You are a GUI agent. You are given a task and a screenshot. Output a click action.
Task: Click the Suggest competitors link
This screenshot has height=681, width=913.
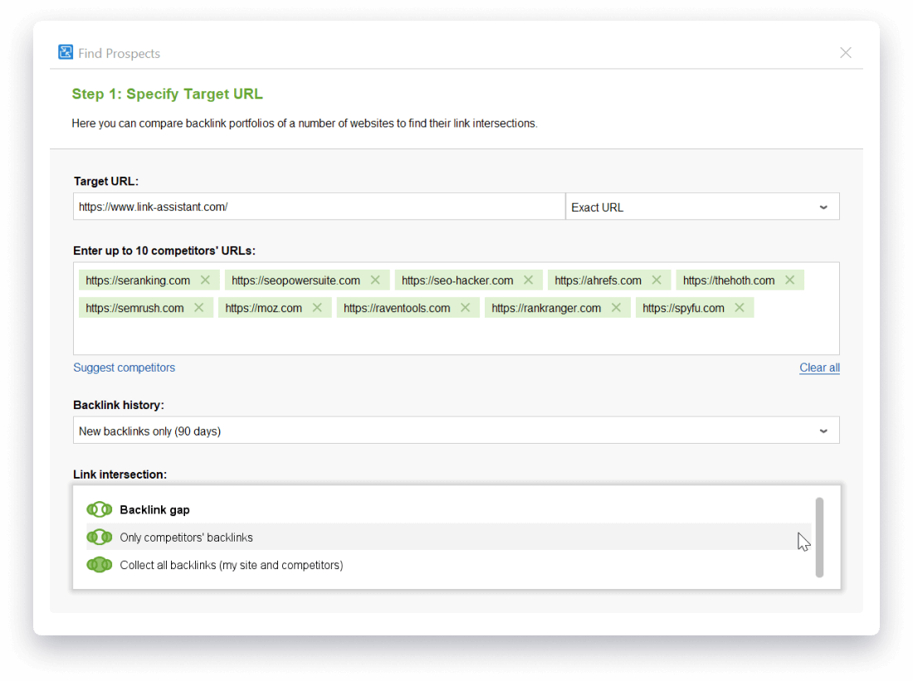point(124,367)
